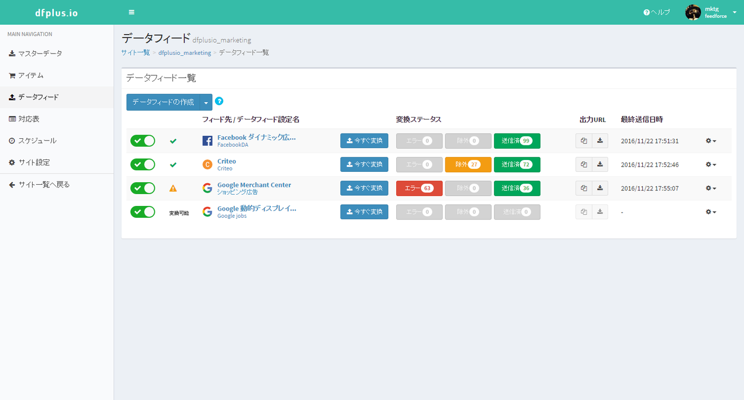Image resolution: width=744 pixels, height=400 pixels.
Task: Click the Criteo logo icon
Action: click(207, 165)
